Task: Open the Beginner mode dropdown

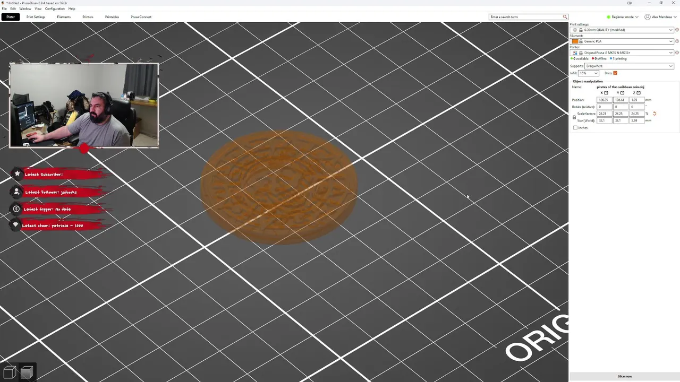Action: [623, 17]
